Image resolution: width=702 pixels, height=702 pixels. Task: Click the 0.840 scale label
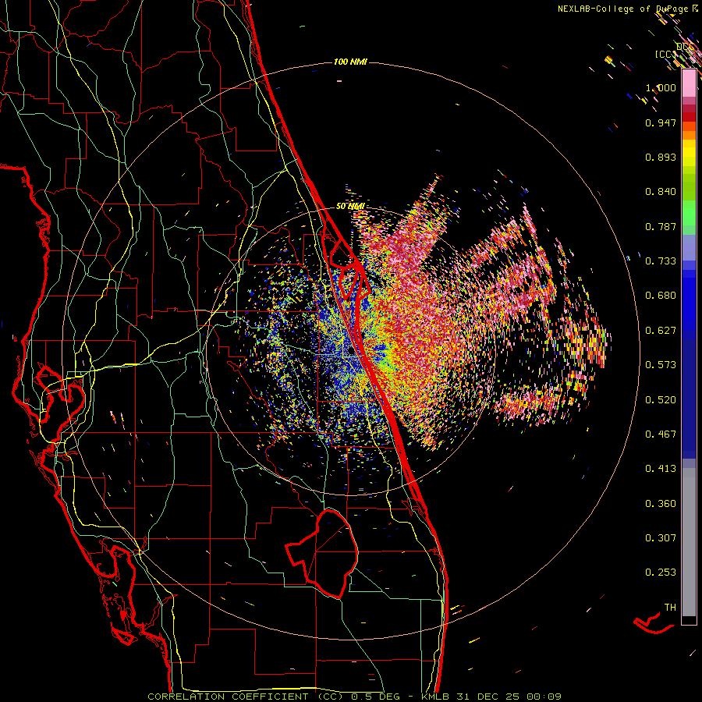pos(661,192)
